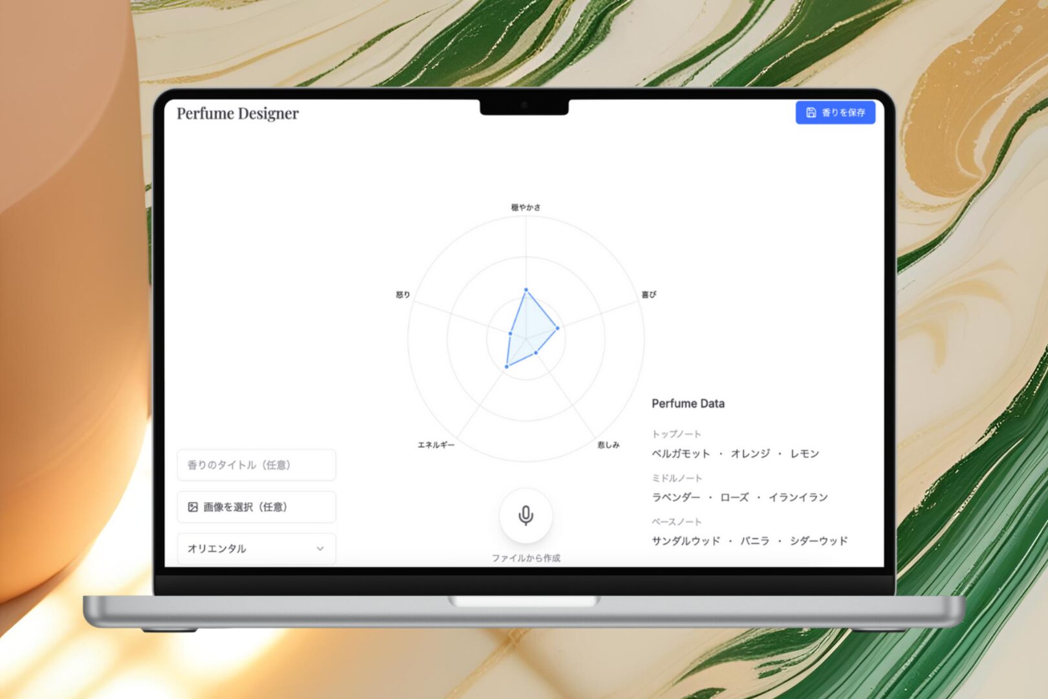
Task: Click the image icon in 画像を選択
Action: point(193,507)
